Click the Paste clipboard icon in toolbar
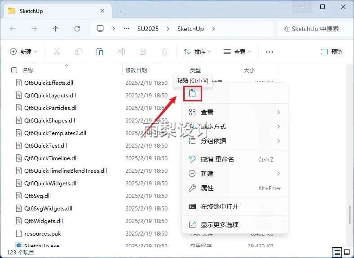 [x=100, y=52]
